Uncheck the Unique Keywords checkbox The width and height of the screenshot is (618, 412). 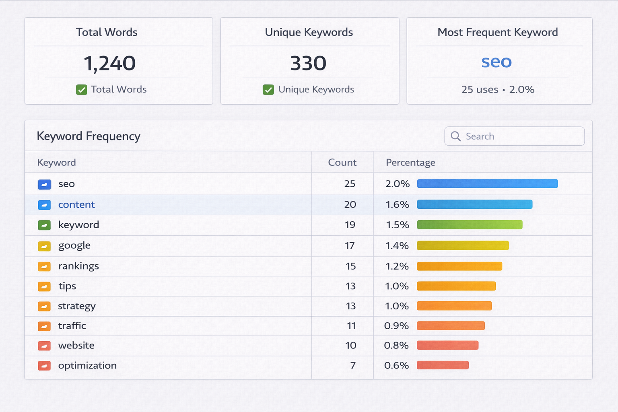pyautogui.click(x=268, y=90)
